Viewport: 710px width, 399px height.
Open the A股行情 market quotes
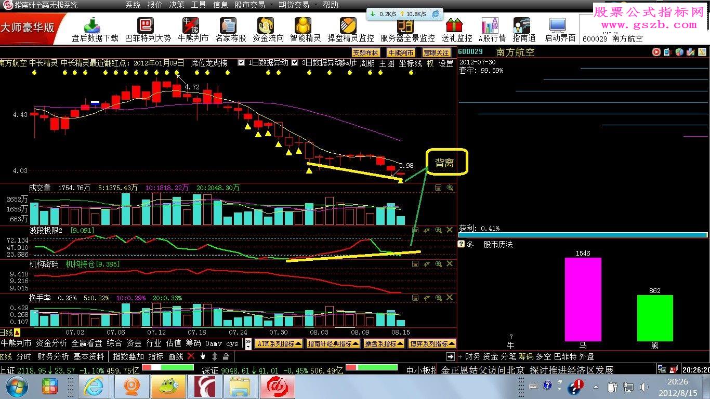click(492, 30)
